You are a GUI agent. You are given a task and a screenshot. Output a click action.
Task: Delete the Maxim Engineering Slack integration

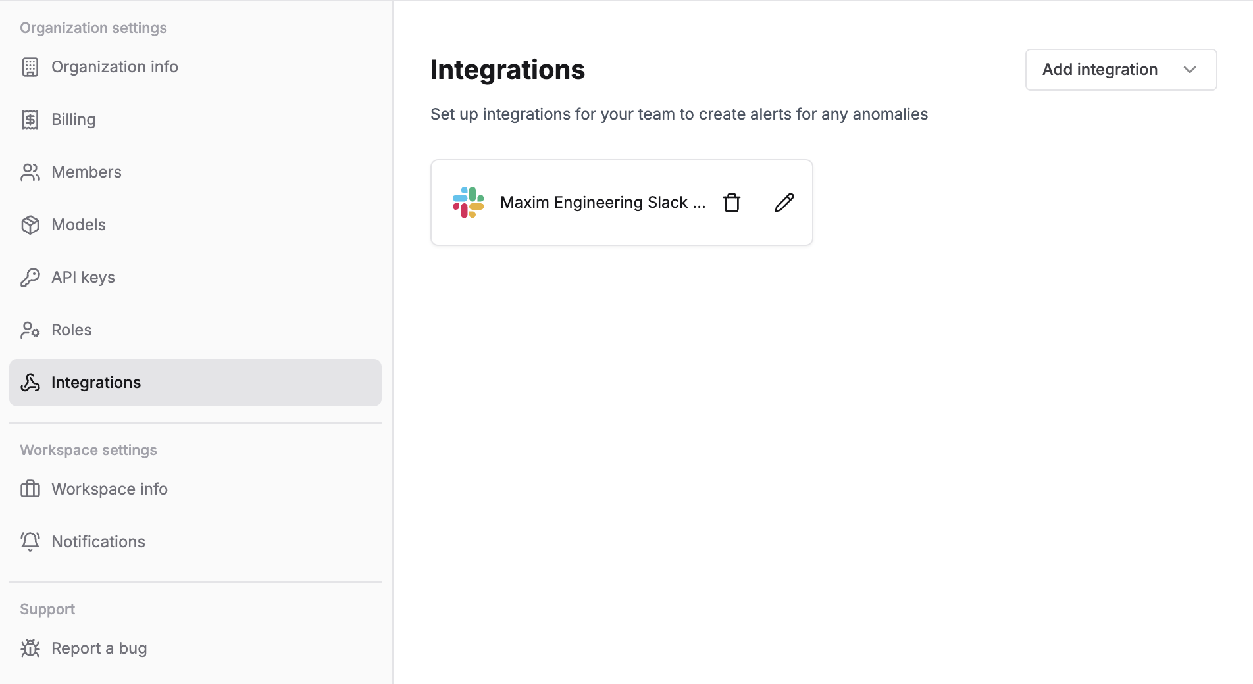click(x=732, y=202)
